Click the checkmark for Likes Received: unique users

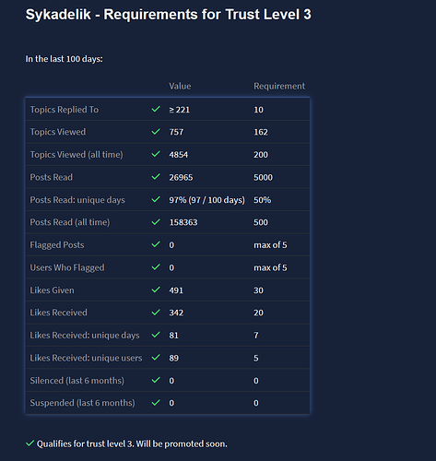click(x=156, y=358)
